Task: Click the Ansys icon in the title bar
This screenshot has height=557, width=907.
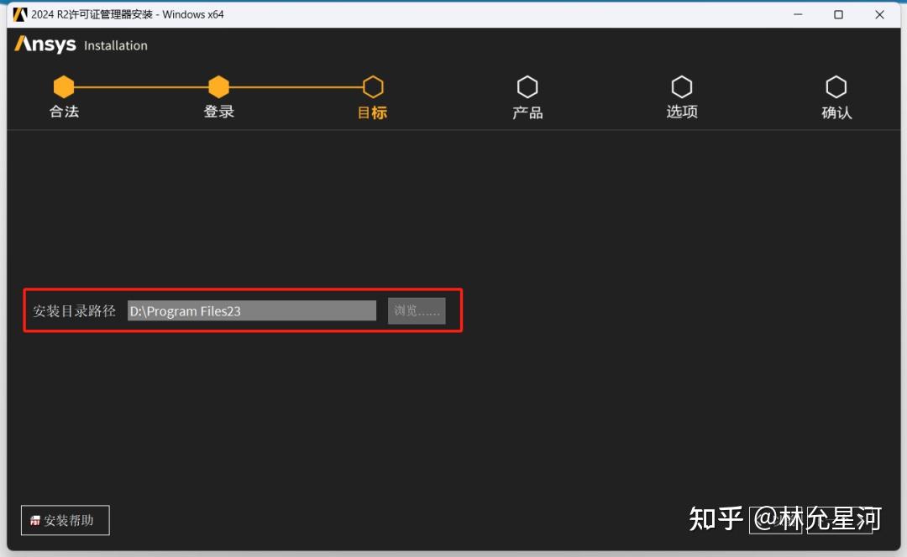Action: pos(18,14)
